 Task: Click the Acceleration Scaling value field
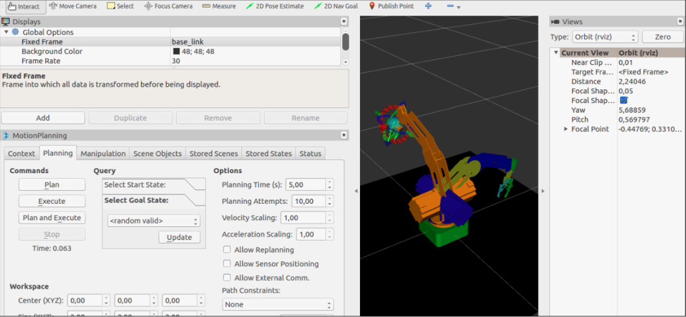click(x=310, y=234)
